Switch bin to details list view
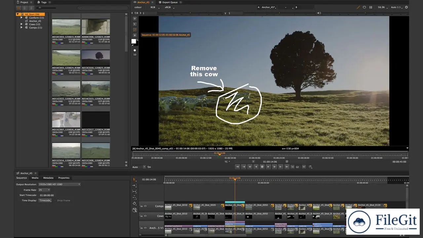Screen dimensions: 423x238 point(31,8)
